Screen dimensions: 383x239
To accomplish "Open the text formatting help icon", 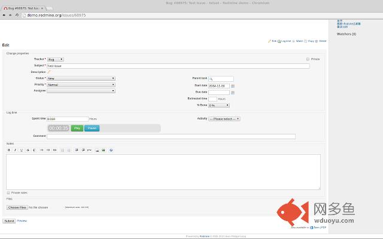I will [111, 150].
